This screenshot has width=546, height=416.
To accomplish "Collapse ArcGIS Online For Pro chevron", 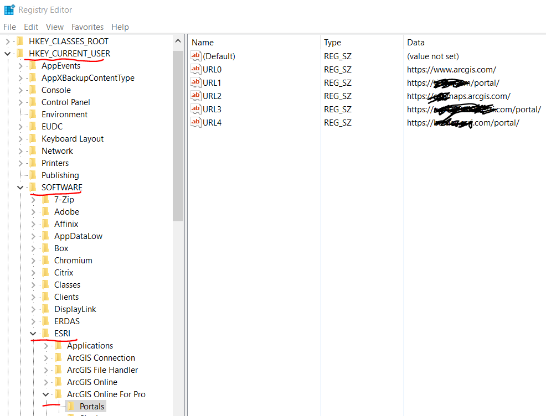I will pos(45,394).
